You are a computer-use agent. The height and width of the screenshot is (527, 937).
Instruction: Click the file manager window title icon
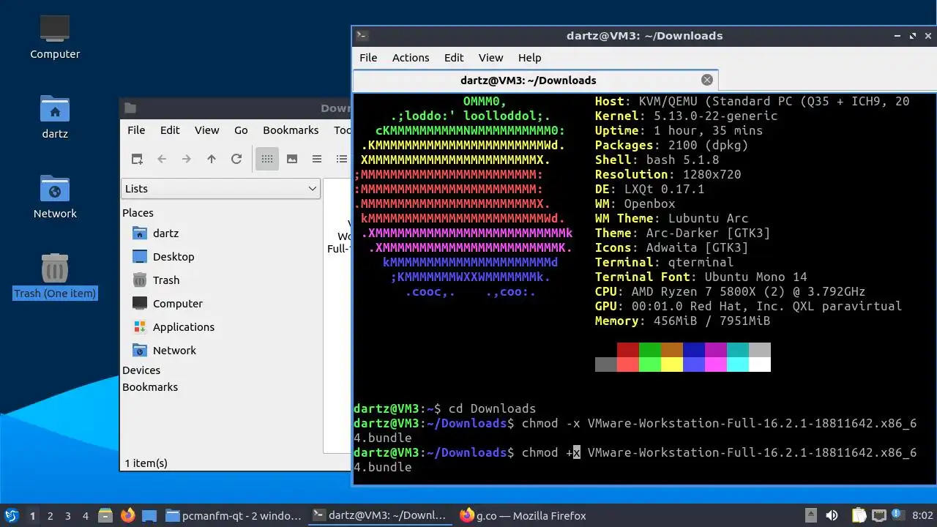point(130,108)
